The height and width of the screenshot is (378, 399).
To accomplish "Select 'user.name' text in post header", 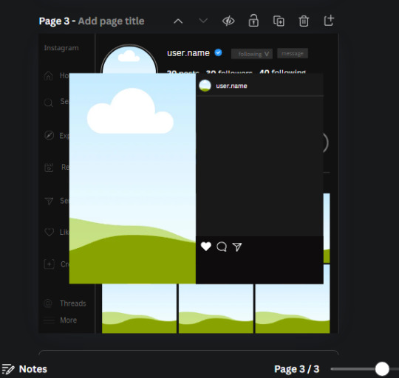I will [x=231, y=86].
